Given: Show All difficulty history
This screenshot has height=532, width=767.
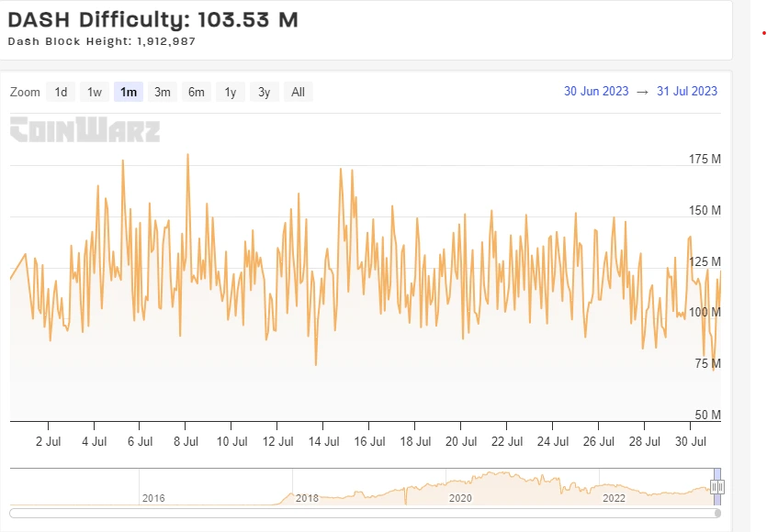Looking at the screenshot, I should [298, 92].
